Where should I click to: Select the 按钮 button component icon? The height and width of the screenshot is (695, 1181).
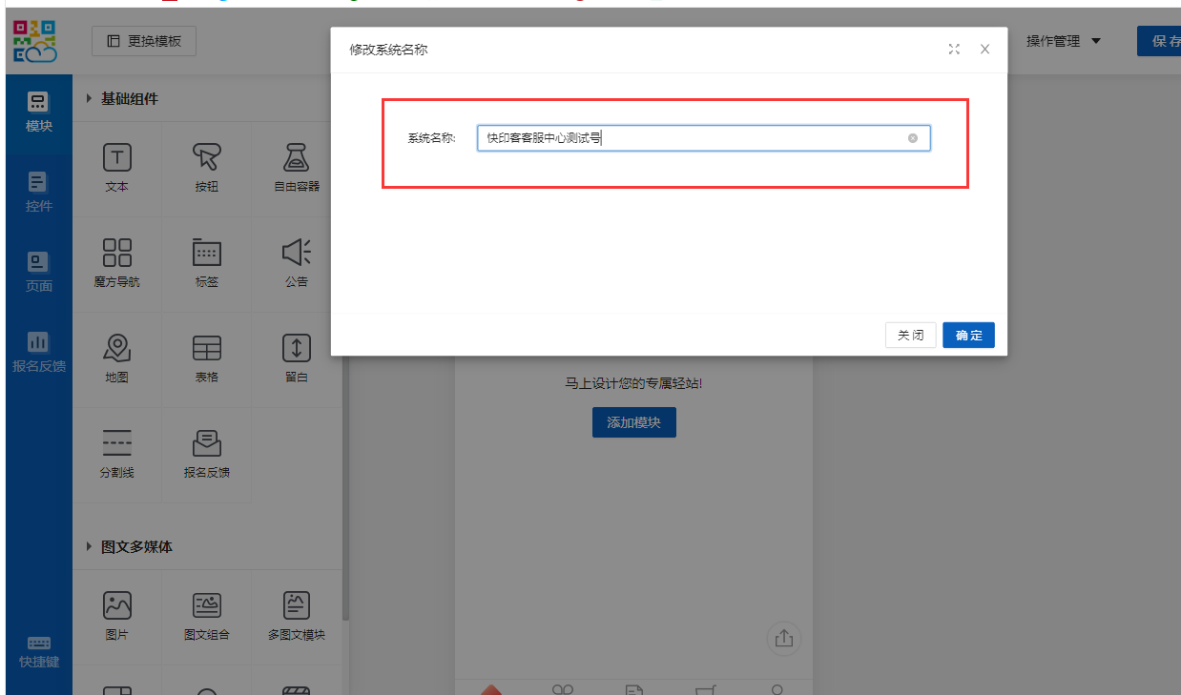click(x=206, y=158)
